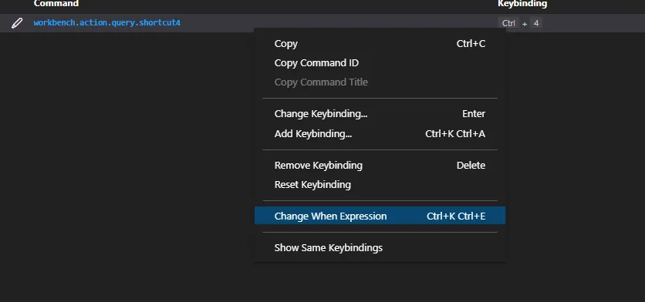Select workbench.action.query.shortcut4 command row

322,23
